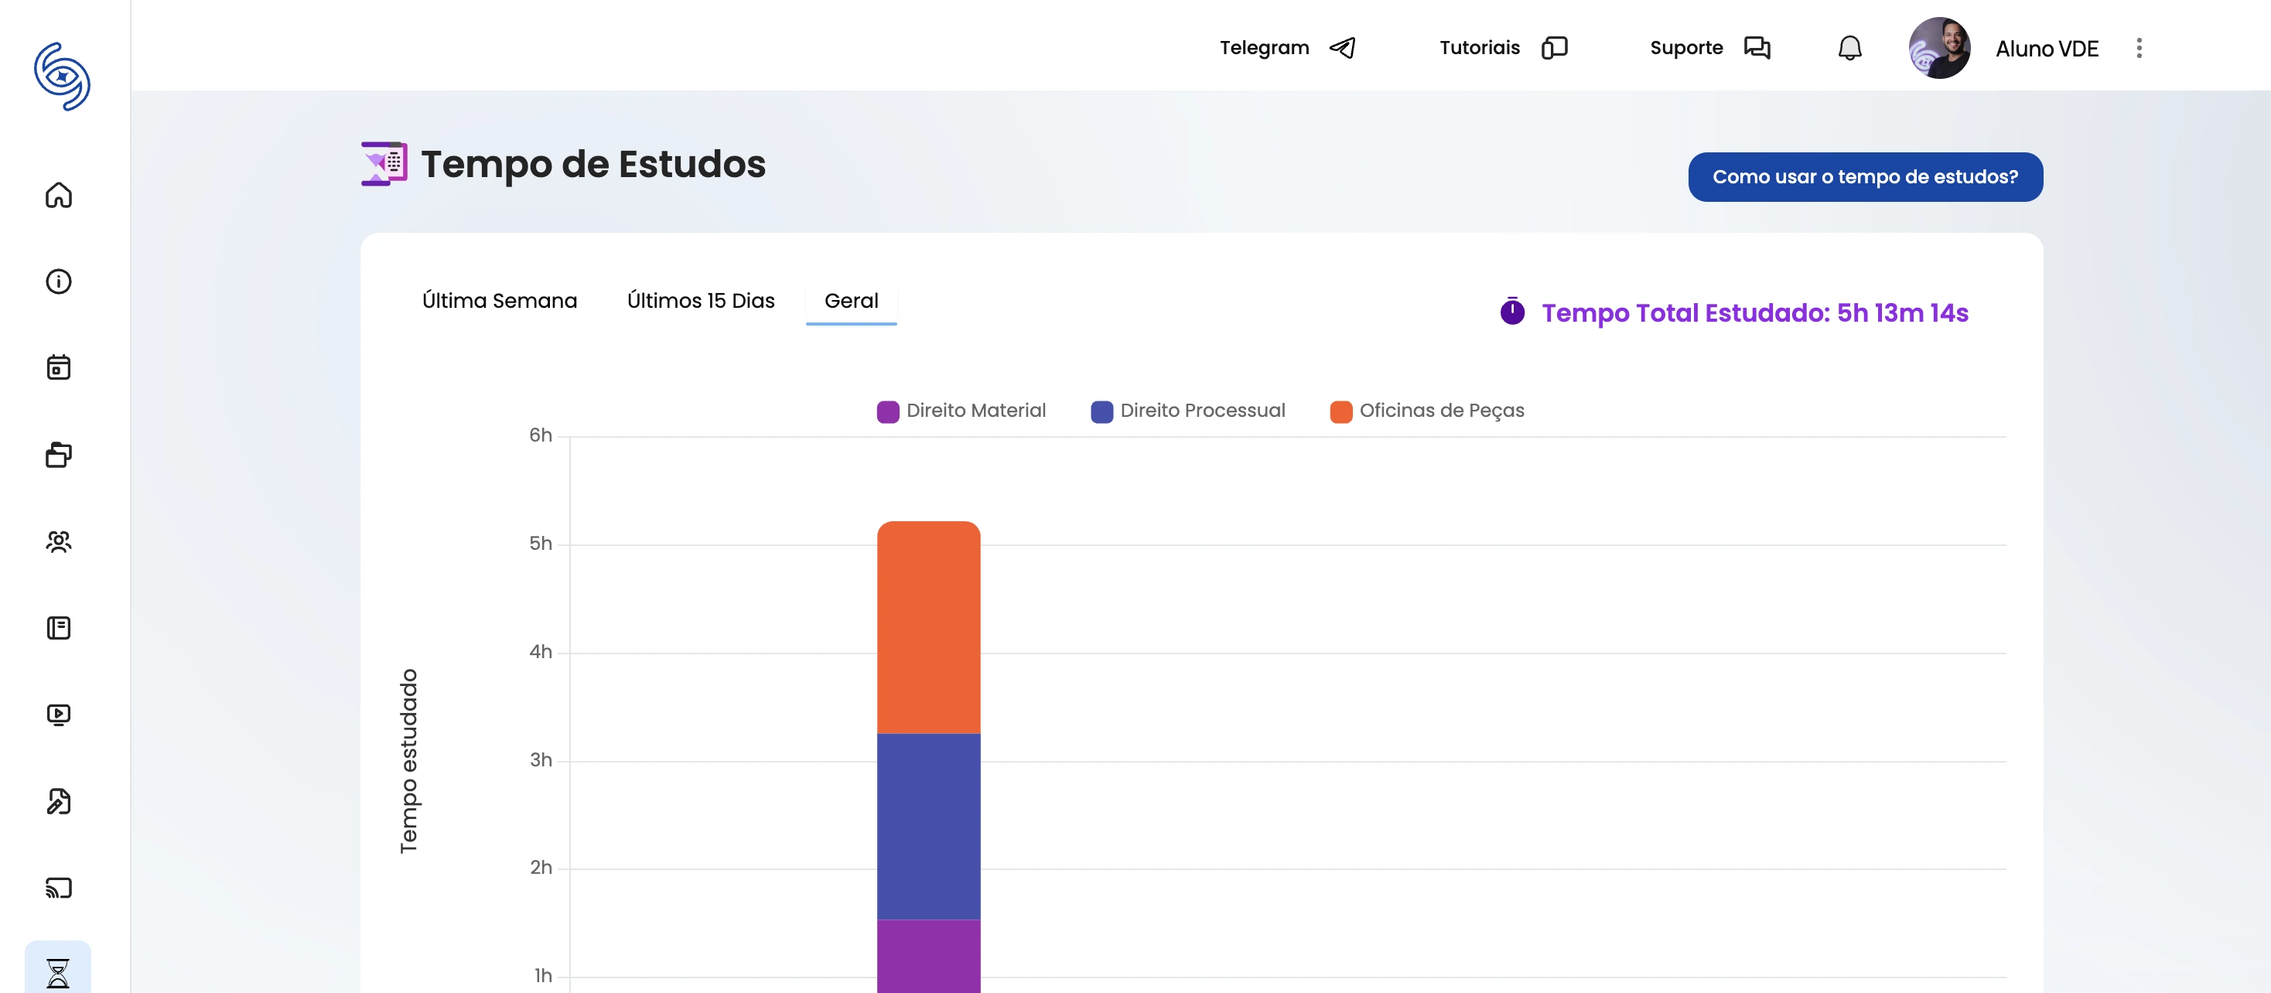Click the community people sidebar icon
The image size is (2271, 993).
pos(58,541)
